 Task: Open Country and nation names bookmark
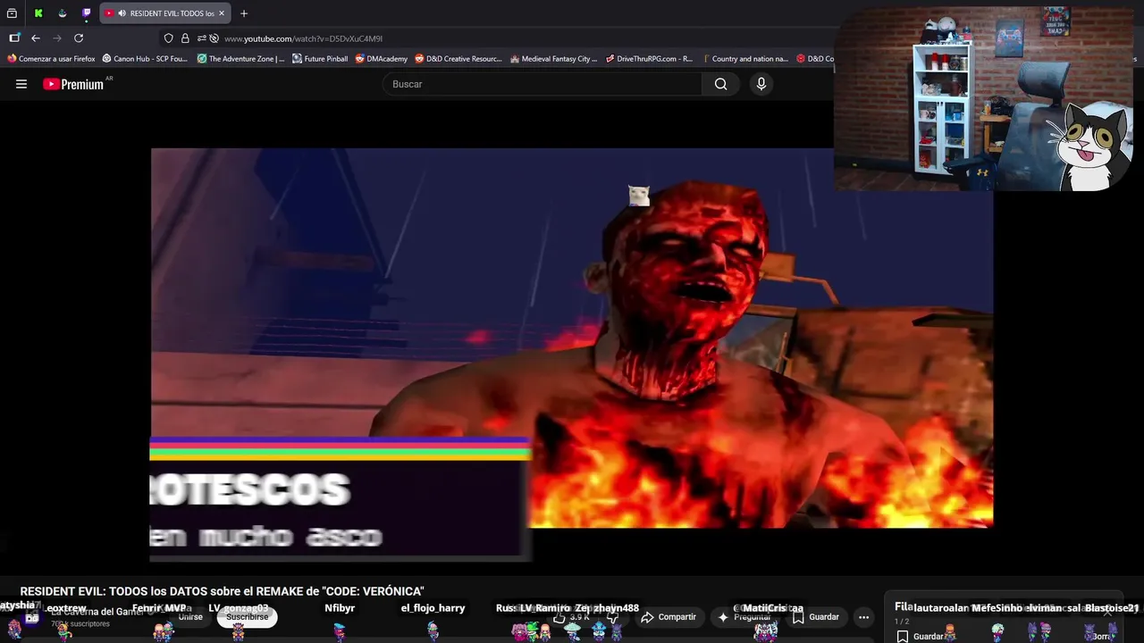(744, 59)
